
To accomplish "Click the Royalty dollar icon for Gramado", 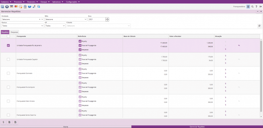I will (225, 70).
